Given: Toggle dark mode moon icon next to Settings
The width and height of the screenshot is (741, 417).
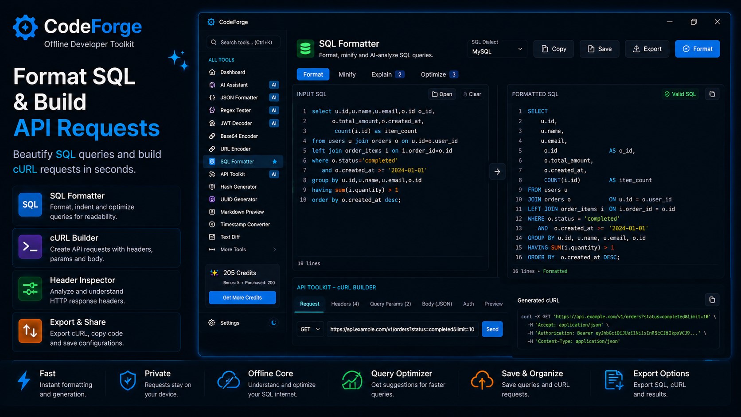Looking at the screenshot, I should click(x=274, y=323).
